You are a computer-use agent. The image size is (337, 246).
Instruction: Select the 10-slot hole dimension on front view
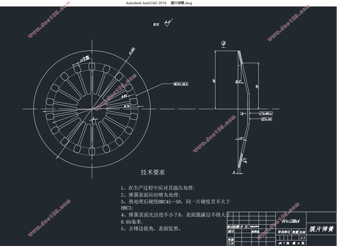[x=84, y=59]
